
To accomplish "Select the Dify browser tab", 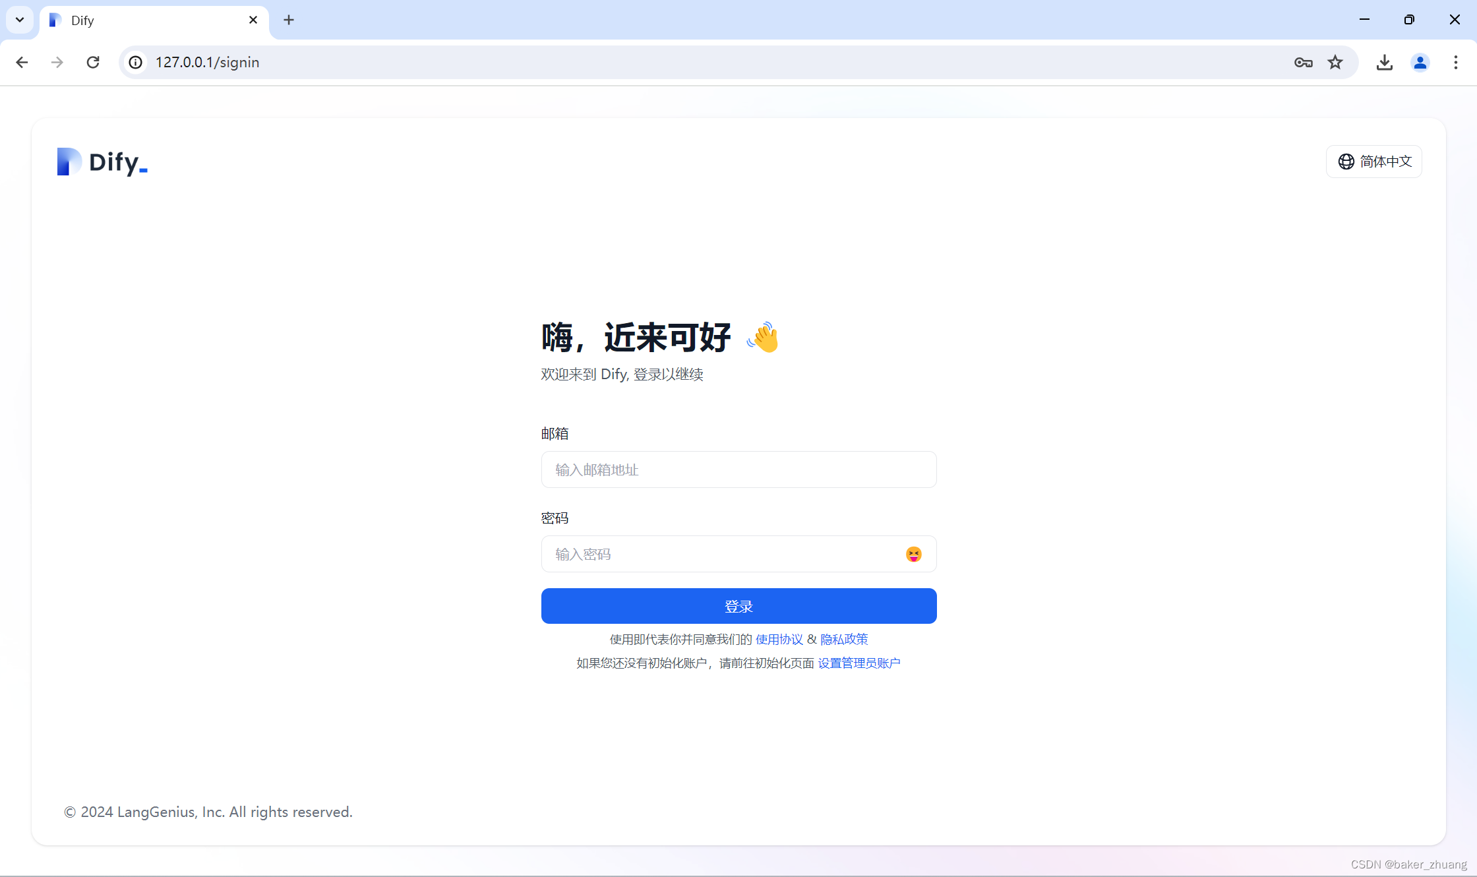I will (x=145, y=20).
